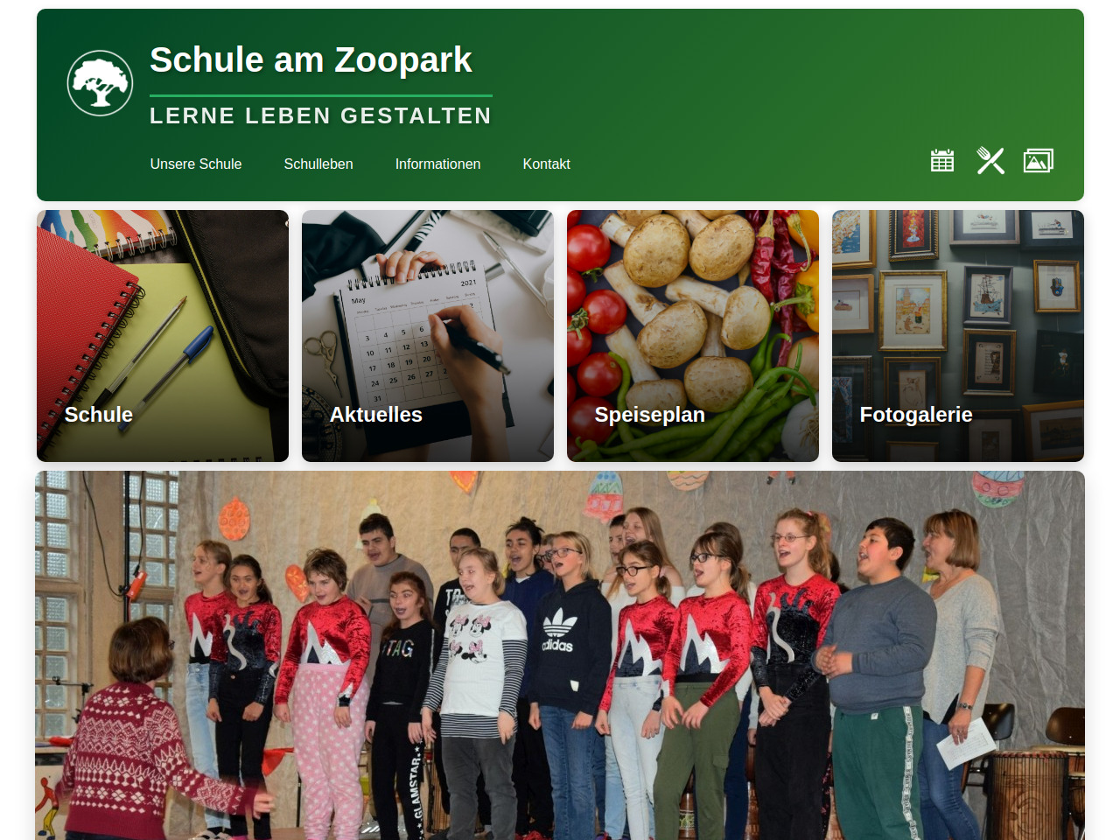This screenshot has height=840, width=1120.
Task: Open the calendar icon in header
Action: pyautogui.click(x=942, y=161)
